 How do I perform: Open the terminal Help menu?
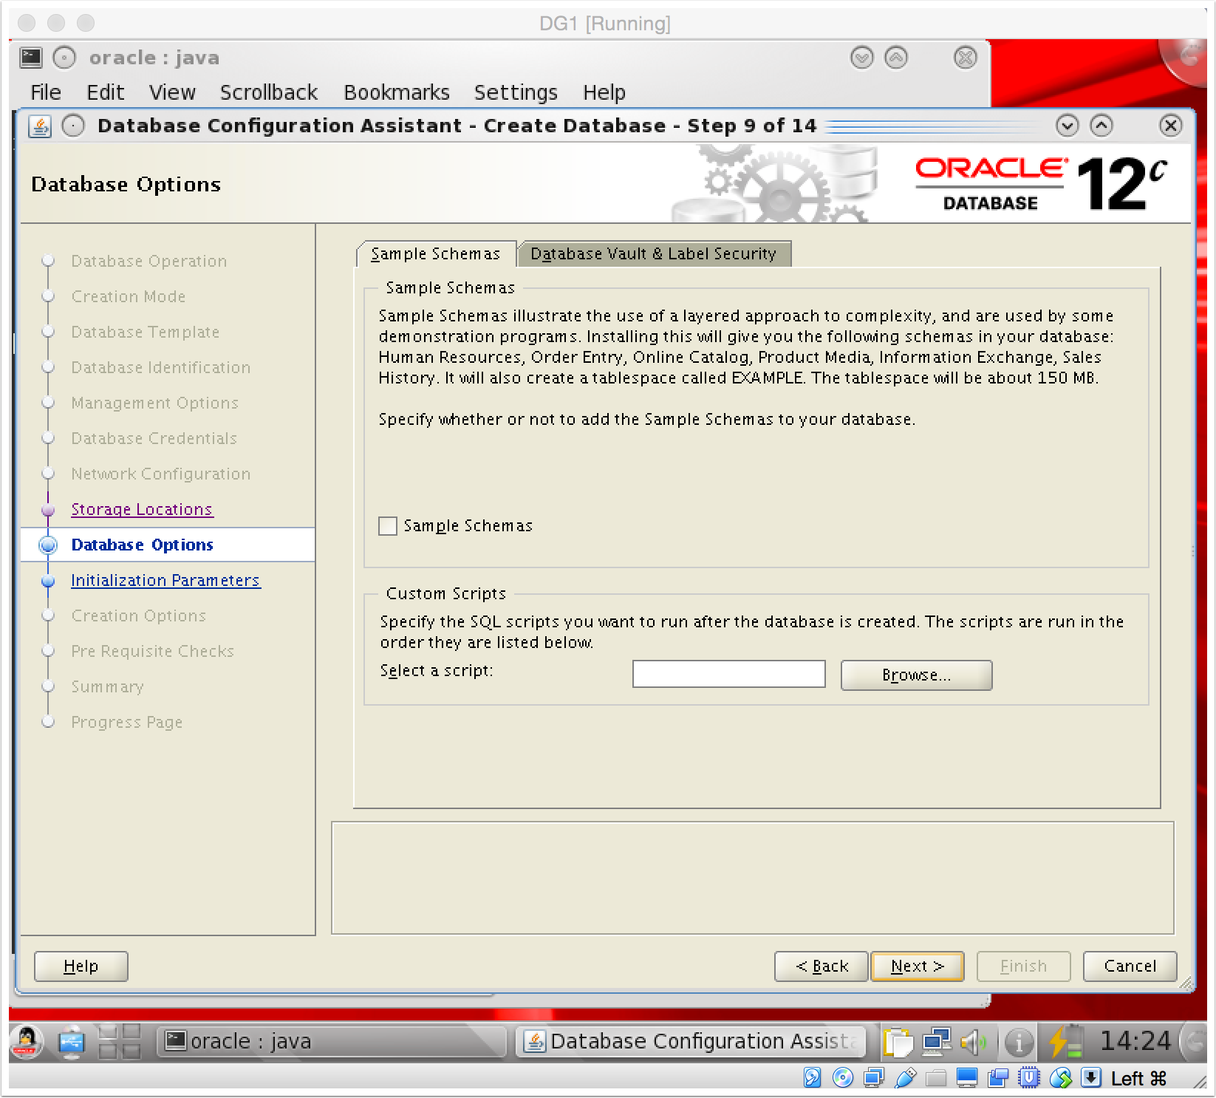(x=604, y=92)
